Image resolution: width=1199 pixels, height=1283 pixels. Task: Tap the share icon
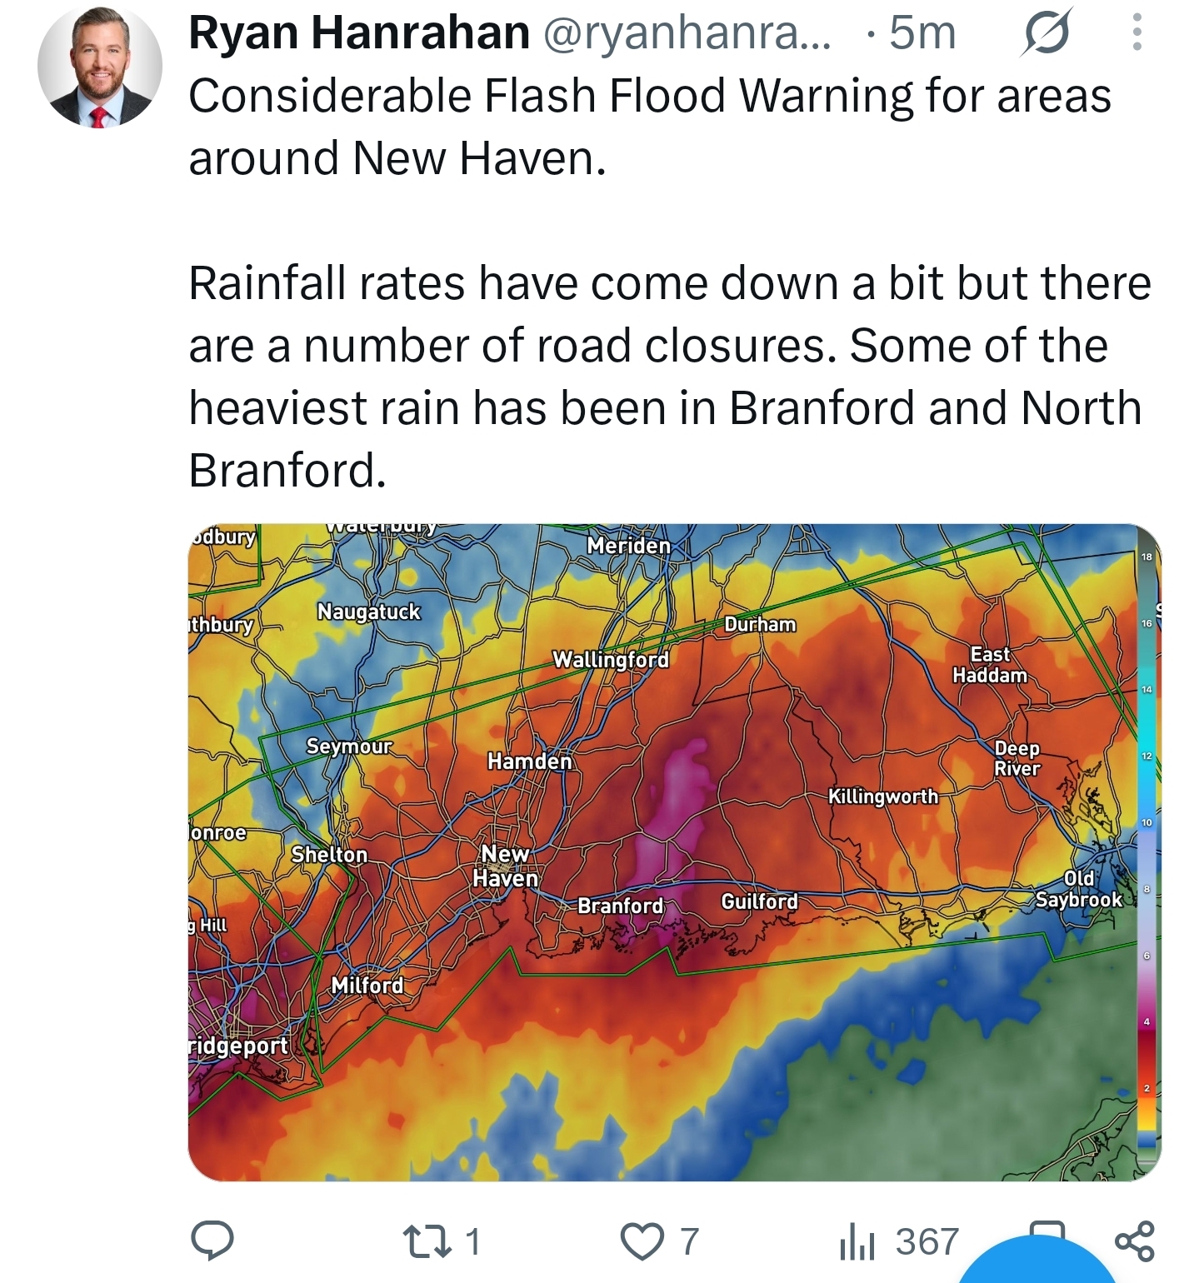(x=1135, y=1241)
